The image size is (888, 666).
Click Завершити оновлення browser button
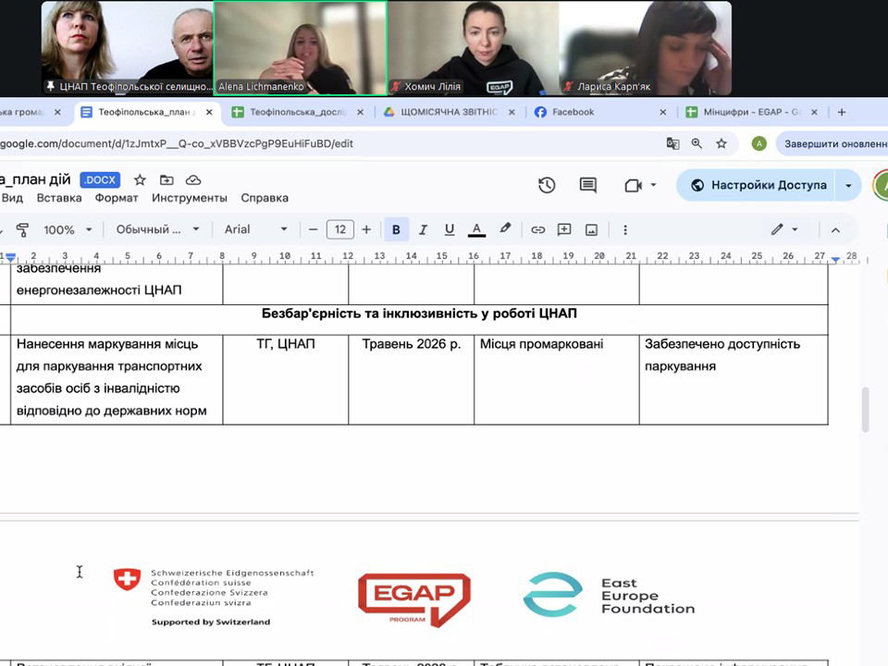[834, 143]
